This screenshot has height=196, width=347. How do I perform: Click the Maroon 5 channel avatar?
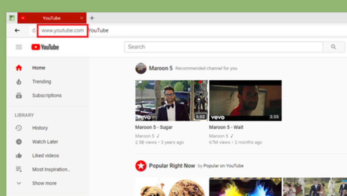click(x=141, y=68)
